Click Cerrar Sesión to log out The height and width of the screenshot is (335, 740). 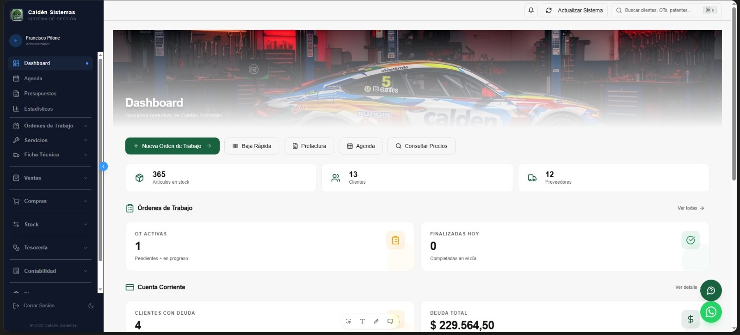pos(34,305)
